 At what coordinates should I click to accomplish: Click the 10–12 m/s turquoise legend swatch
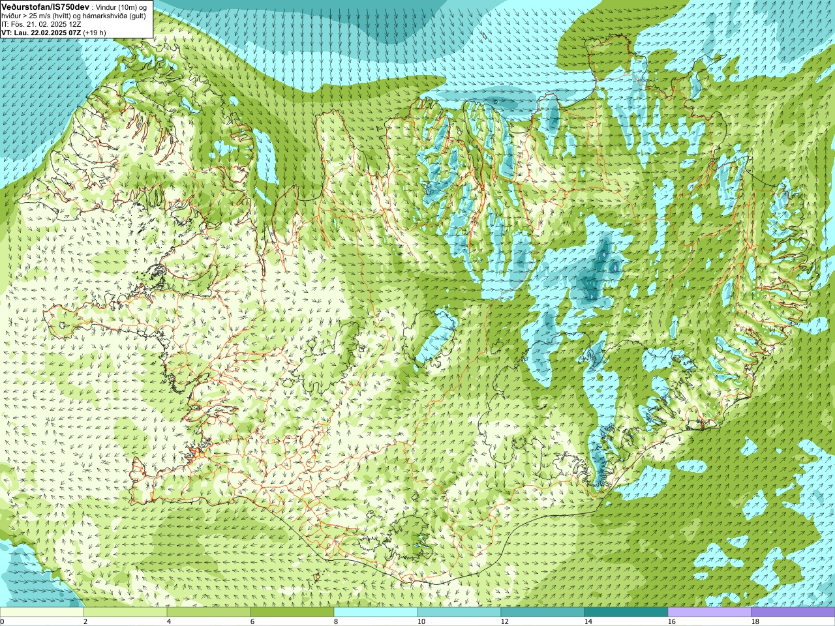459,612
